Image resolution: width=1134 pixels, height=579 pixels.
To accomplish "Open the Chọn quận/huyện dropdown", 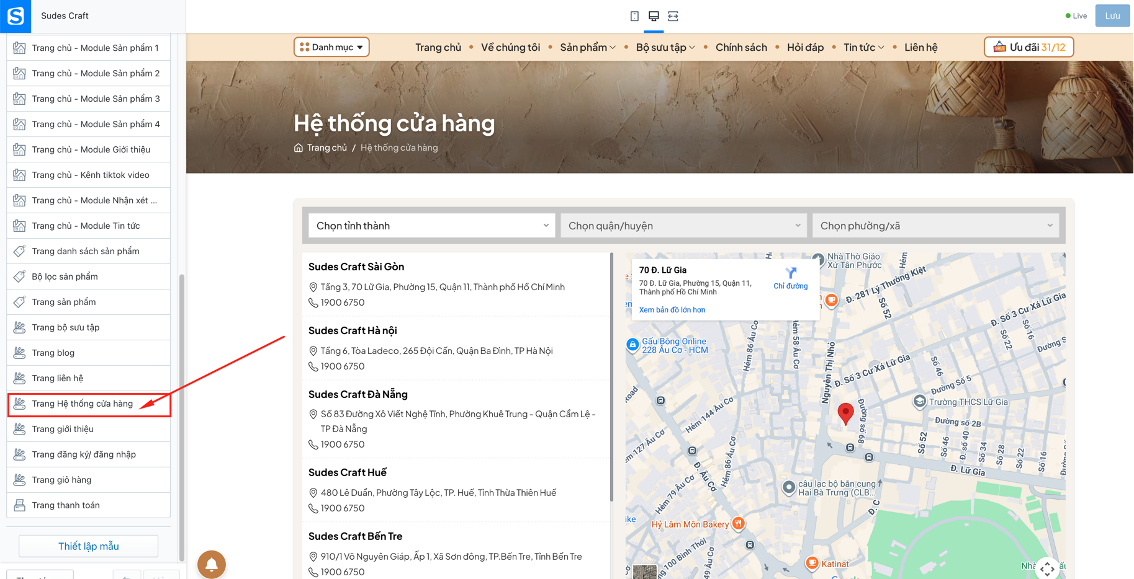I will click(x=683, y=226).
